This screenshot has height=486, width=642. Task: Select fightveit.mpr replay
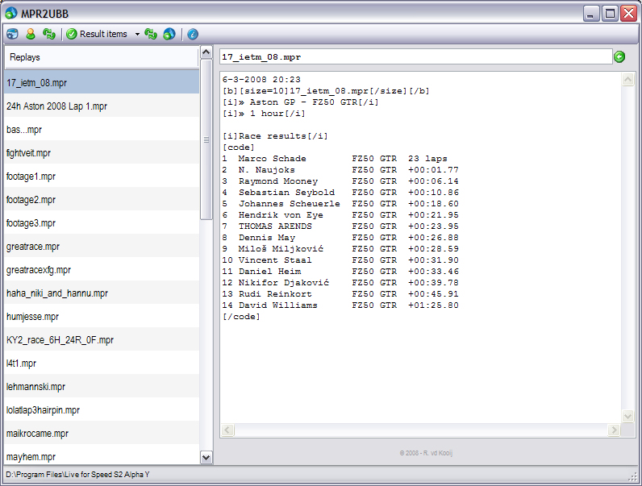(x=102, y=152)
